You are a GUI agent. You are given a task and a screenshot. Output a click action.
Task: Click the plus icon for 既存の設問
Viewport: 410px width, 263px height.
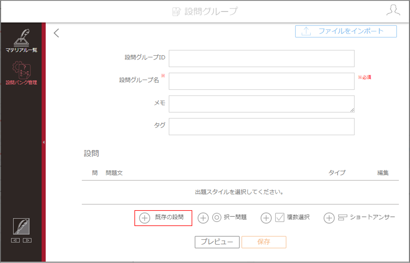point(145,218)
